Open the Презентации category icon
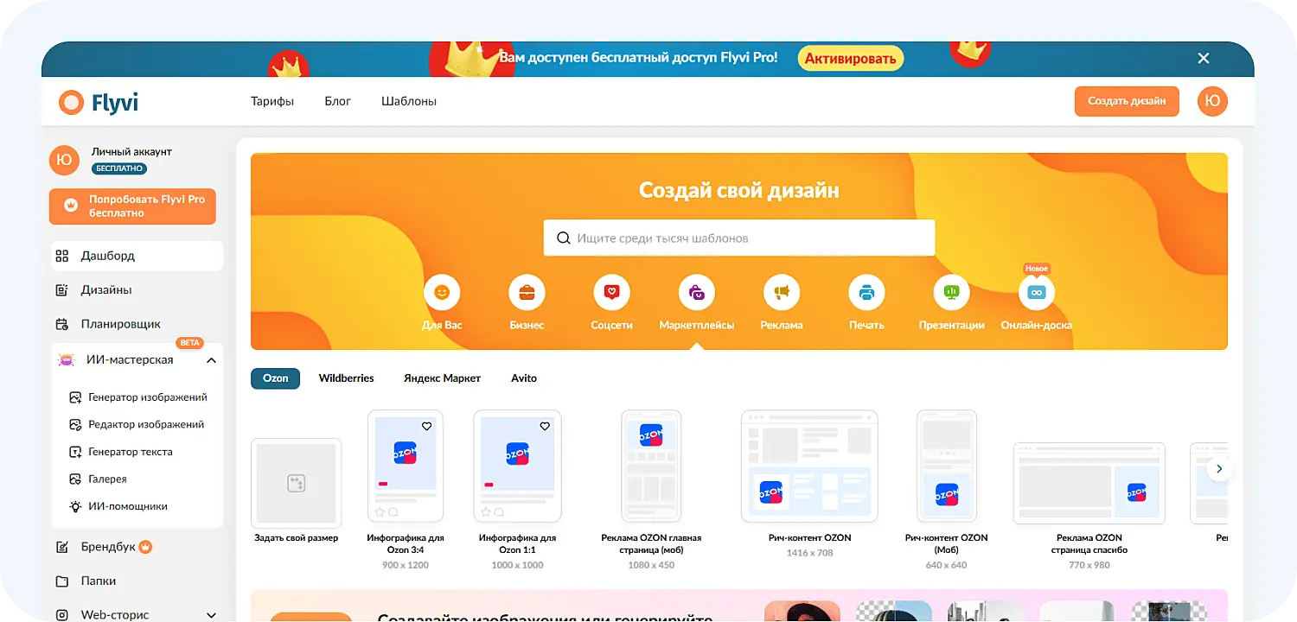The width and height of the screenshot is (1297, 622). pyautogui.click(x=951, y=292)
